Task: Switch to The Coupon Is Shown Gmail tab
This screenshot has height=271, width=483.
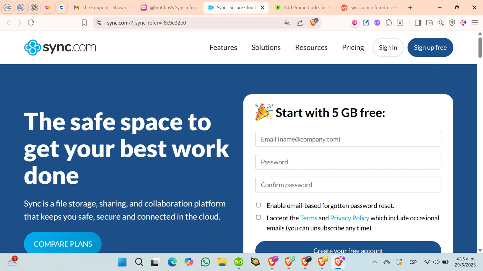Action: click(x=102, y=7)
